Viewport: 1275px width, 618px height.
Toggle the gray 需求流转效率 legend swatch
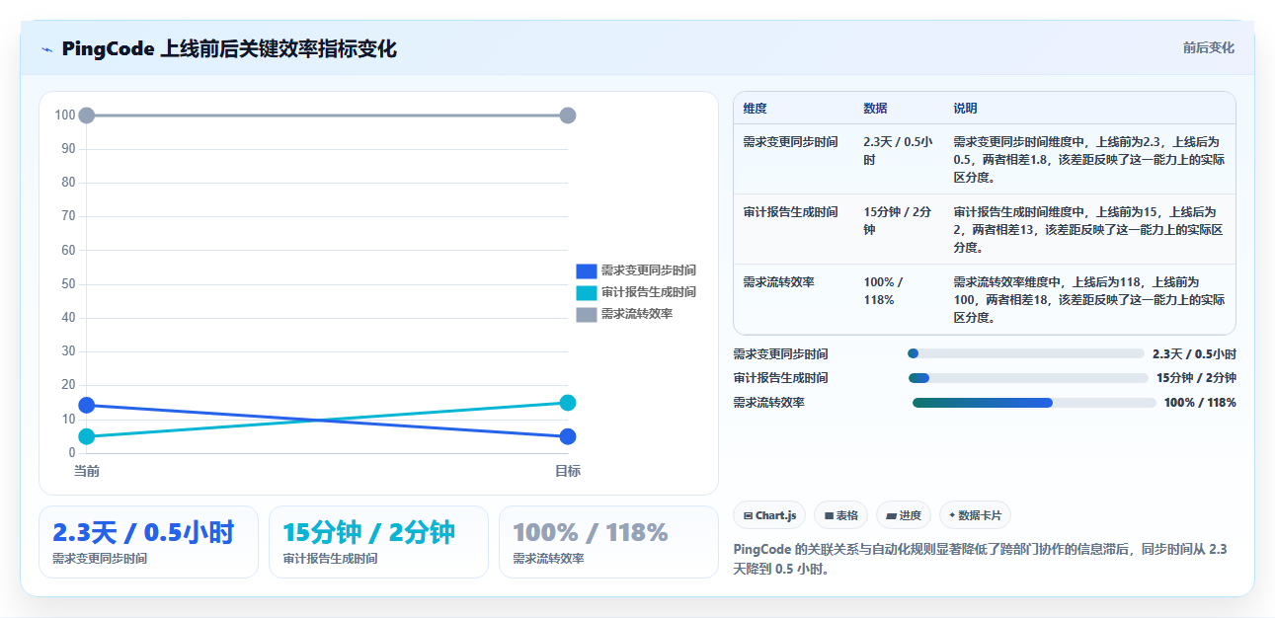tap(587, 314)
